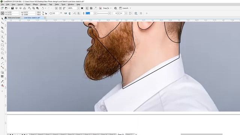
Task: Click the Undo arrow icon
Action: coord(43,8)
